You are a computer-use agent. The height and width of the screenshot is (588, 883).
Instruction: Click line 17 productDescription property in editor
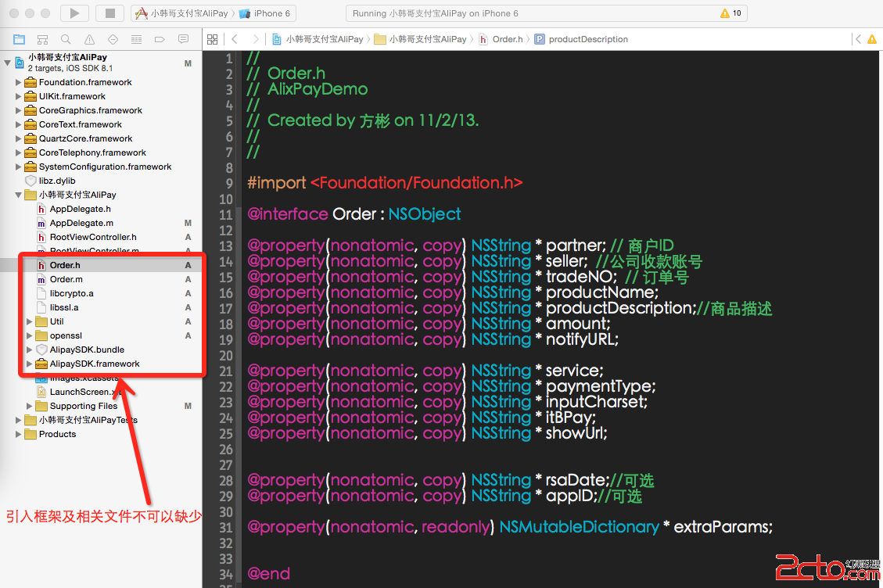(x=619, y=308)
